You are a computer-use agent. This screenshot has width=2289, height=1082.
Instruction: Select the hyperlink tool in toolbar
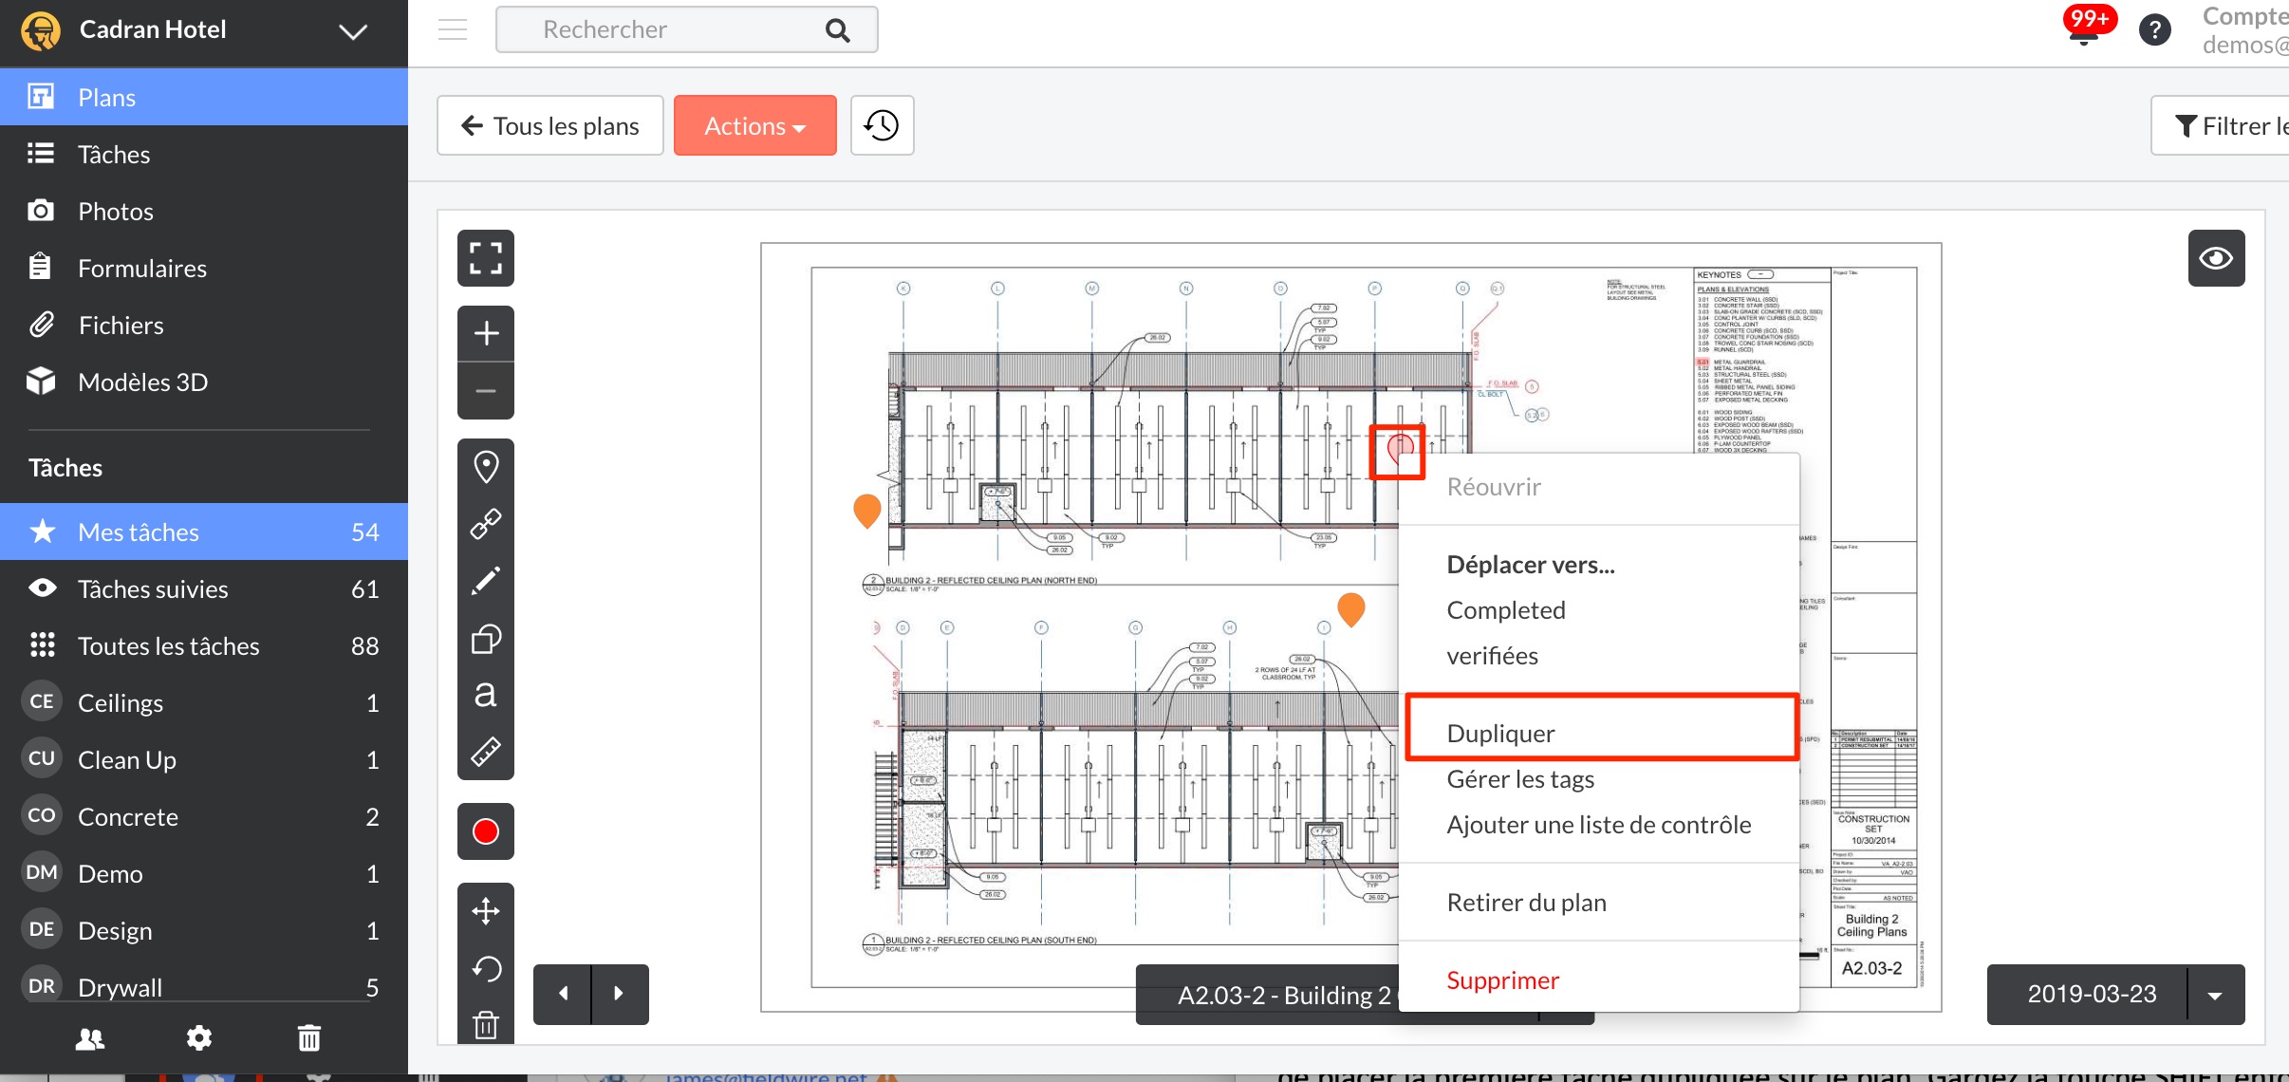coord(486,524)
